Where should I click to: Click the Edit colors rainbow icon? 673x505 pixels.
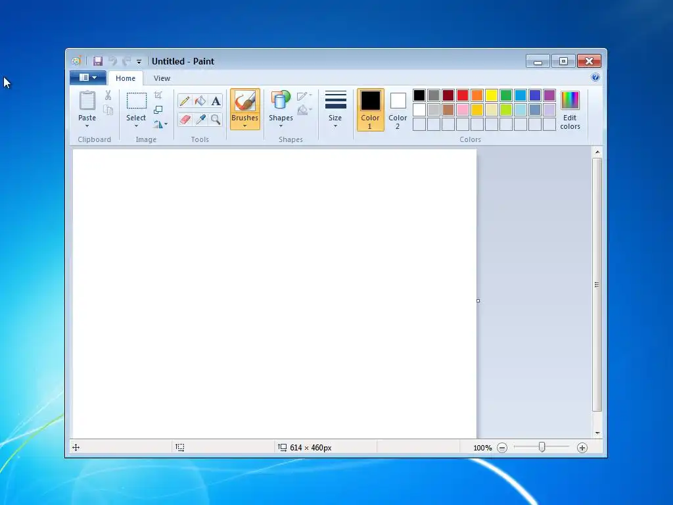tap(570, 101)
